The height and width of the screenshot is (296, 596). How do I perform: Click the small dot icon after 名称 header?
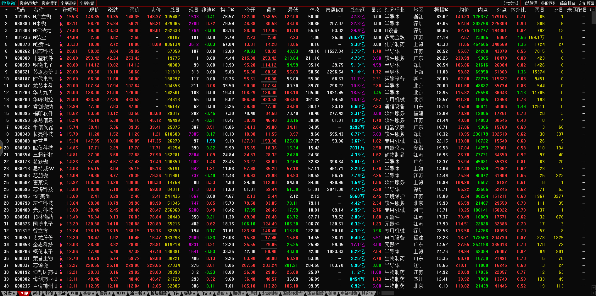tap(56, 10)
